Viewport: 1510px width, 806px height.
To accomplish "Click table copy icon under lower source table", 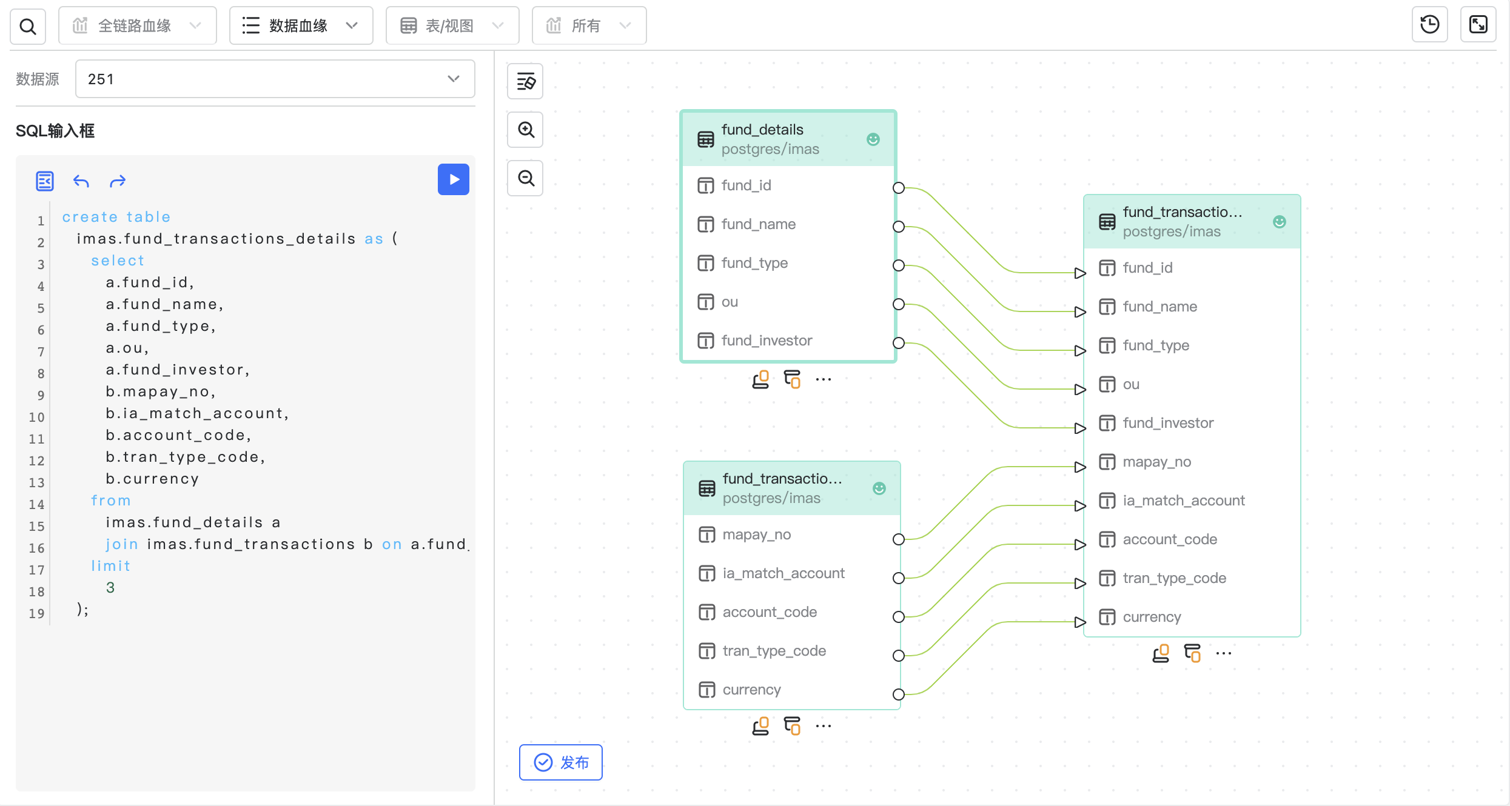I will click(x=792, y=726).
